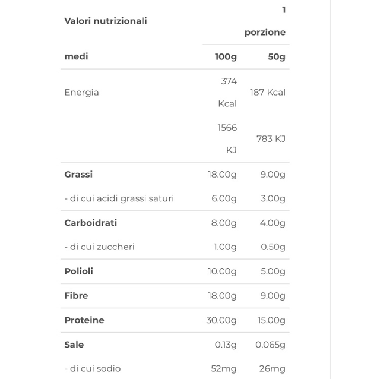Select the 'Energia' row label
This screenshot has height=379, width=380.
[81, 93]
